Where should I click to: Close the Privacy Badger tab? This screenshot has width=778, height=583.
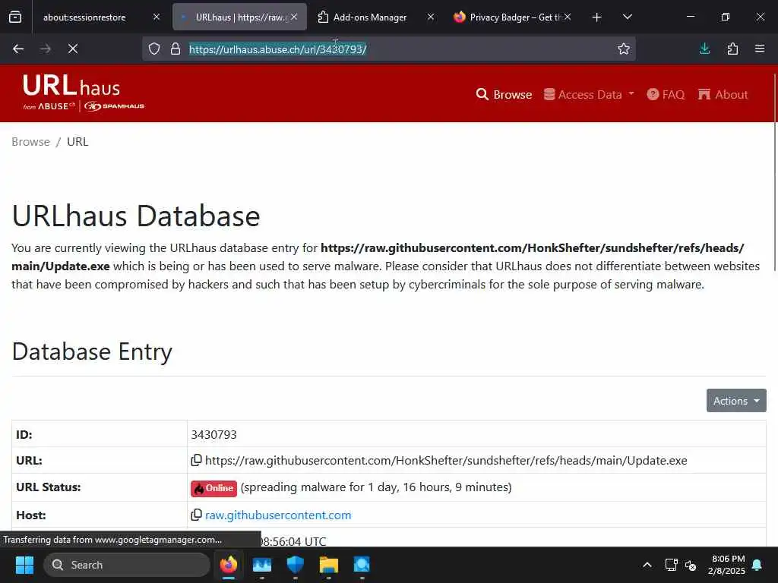pos(568,17)
